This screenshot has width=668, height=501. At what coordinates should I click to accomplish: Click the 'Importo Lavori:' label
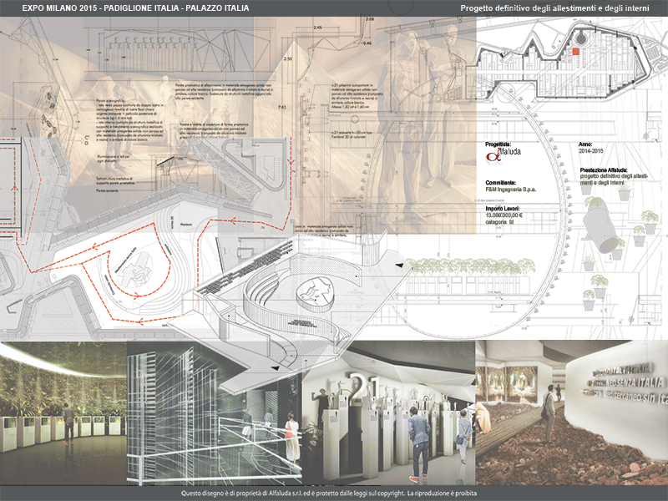(x=503, y=209)
